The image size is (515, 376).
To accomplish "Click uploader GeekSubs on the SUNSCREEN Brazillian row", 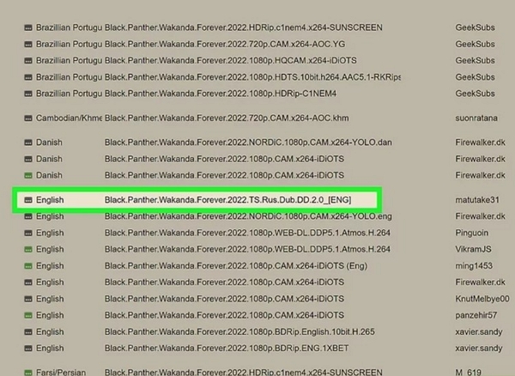I will 475,27.
